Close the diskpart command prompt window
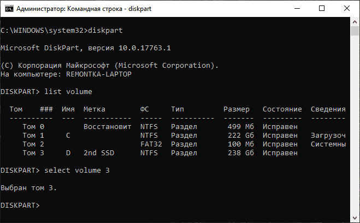 (347, 9)
